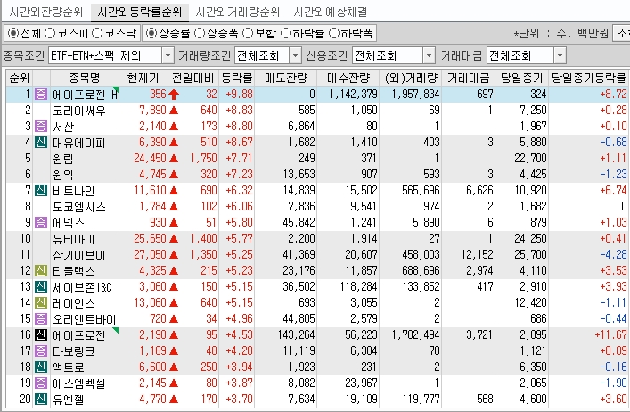This screenshot has width=630, height=412.
Task: Sort by the 당일종가등락률 column header
Action: [x=589, y=78]
